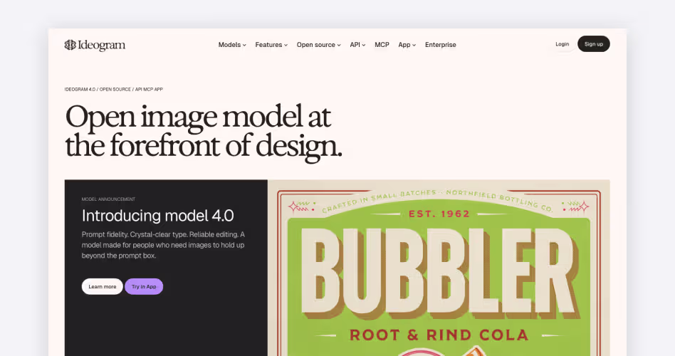Image resolution: width=675 pixels, height=356 pixels.
Task: Open the Models dropdown menu
Action: [232, 45]
